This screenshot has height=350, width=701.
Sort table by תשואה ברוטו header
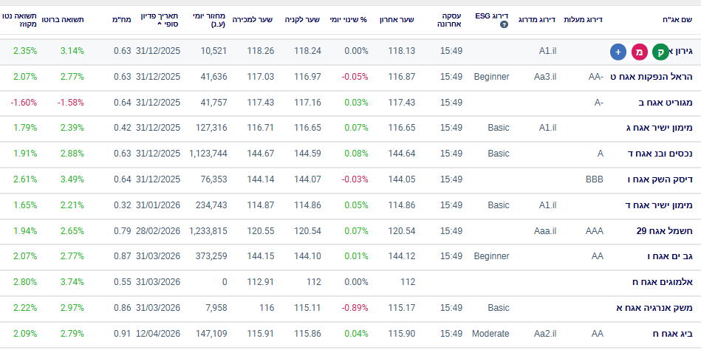pos(62,20)
